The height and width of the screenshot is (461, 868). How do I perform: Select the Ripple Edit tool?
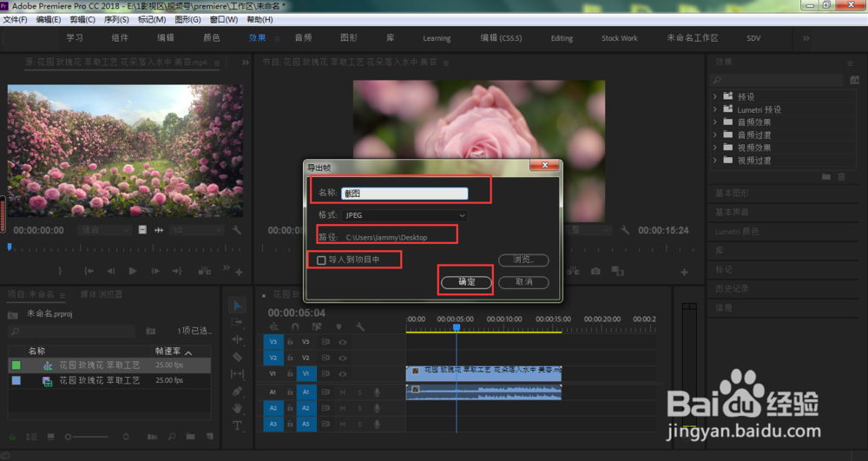pos(238,339)
